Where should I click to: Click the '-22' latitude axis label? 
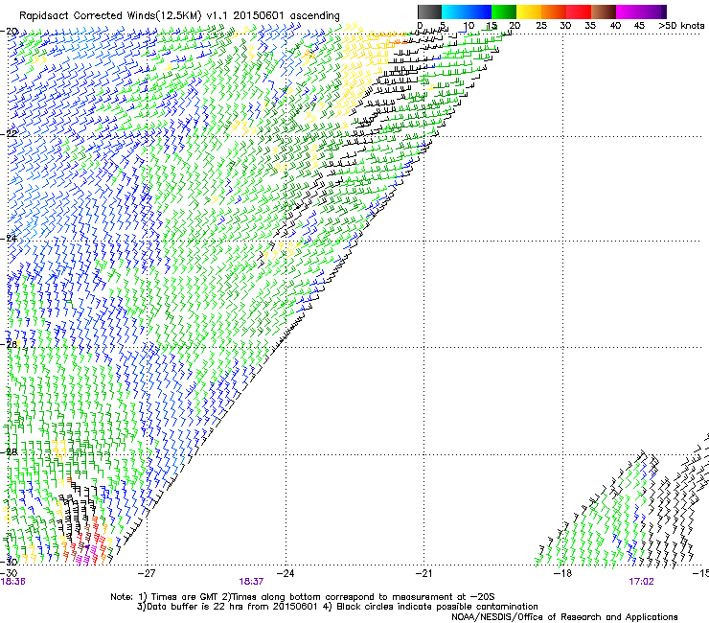pyautogui.click(x=10, y=133)
